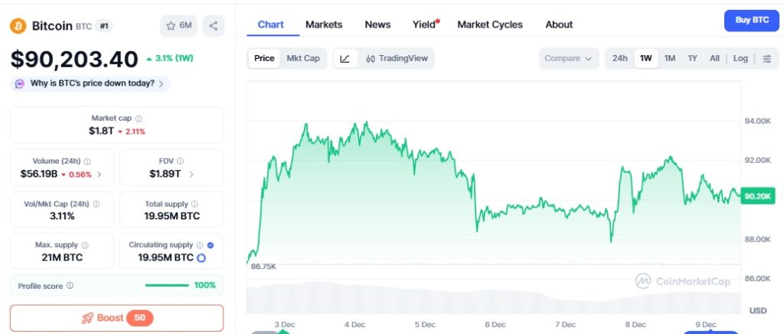This screenshot has width=784, height=334.
Task: Open "Why is BTC's price down today?"
Action: (90, 83)
